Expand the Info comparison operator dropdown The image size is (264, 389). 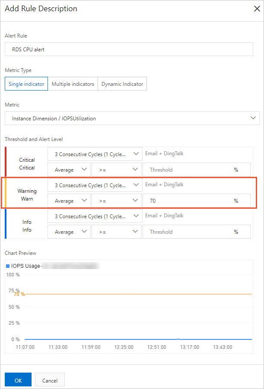(x=117, y=232)
